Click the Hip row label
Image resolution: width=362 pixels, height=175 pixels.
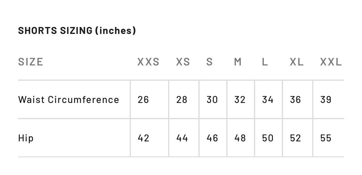[26, 138]
